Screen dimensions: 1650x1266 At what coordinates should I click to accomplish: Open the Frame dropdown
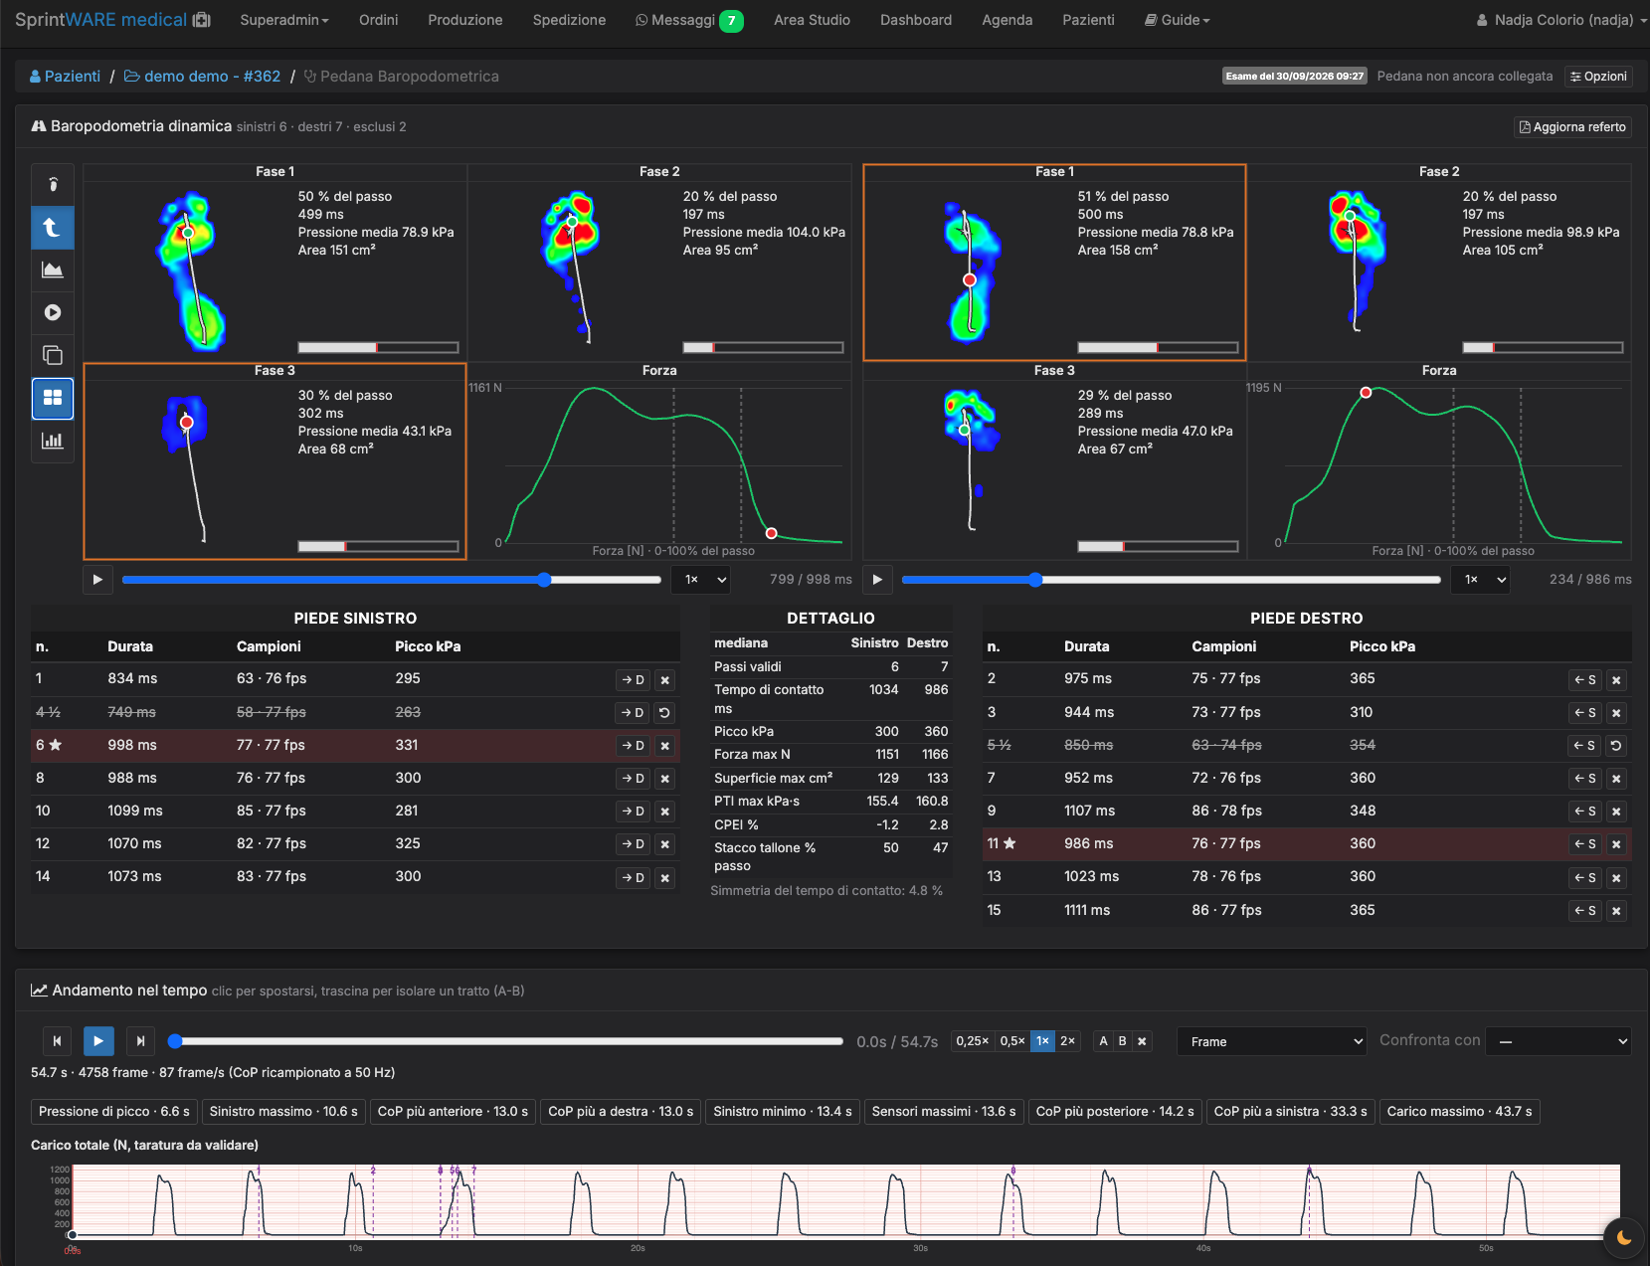pyautogui.click(x=1272, y=1041)
